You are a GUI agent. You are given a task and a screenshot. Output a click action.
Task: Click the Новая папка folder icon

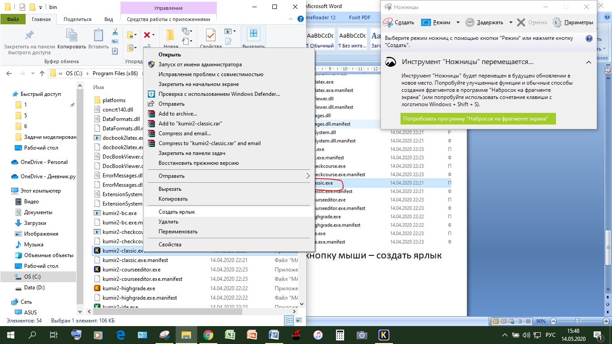[x=170, y=36]
